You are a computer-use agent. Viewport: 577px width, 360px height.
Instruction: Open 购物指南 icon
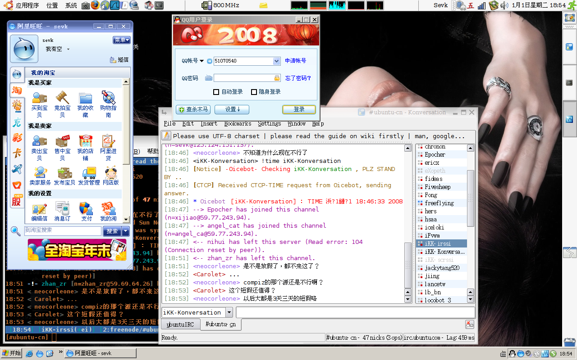[108, 104]
